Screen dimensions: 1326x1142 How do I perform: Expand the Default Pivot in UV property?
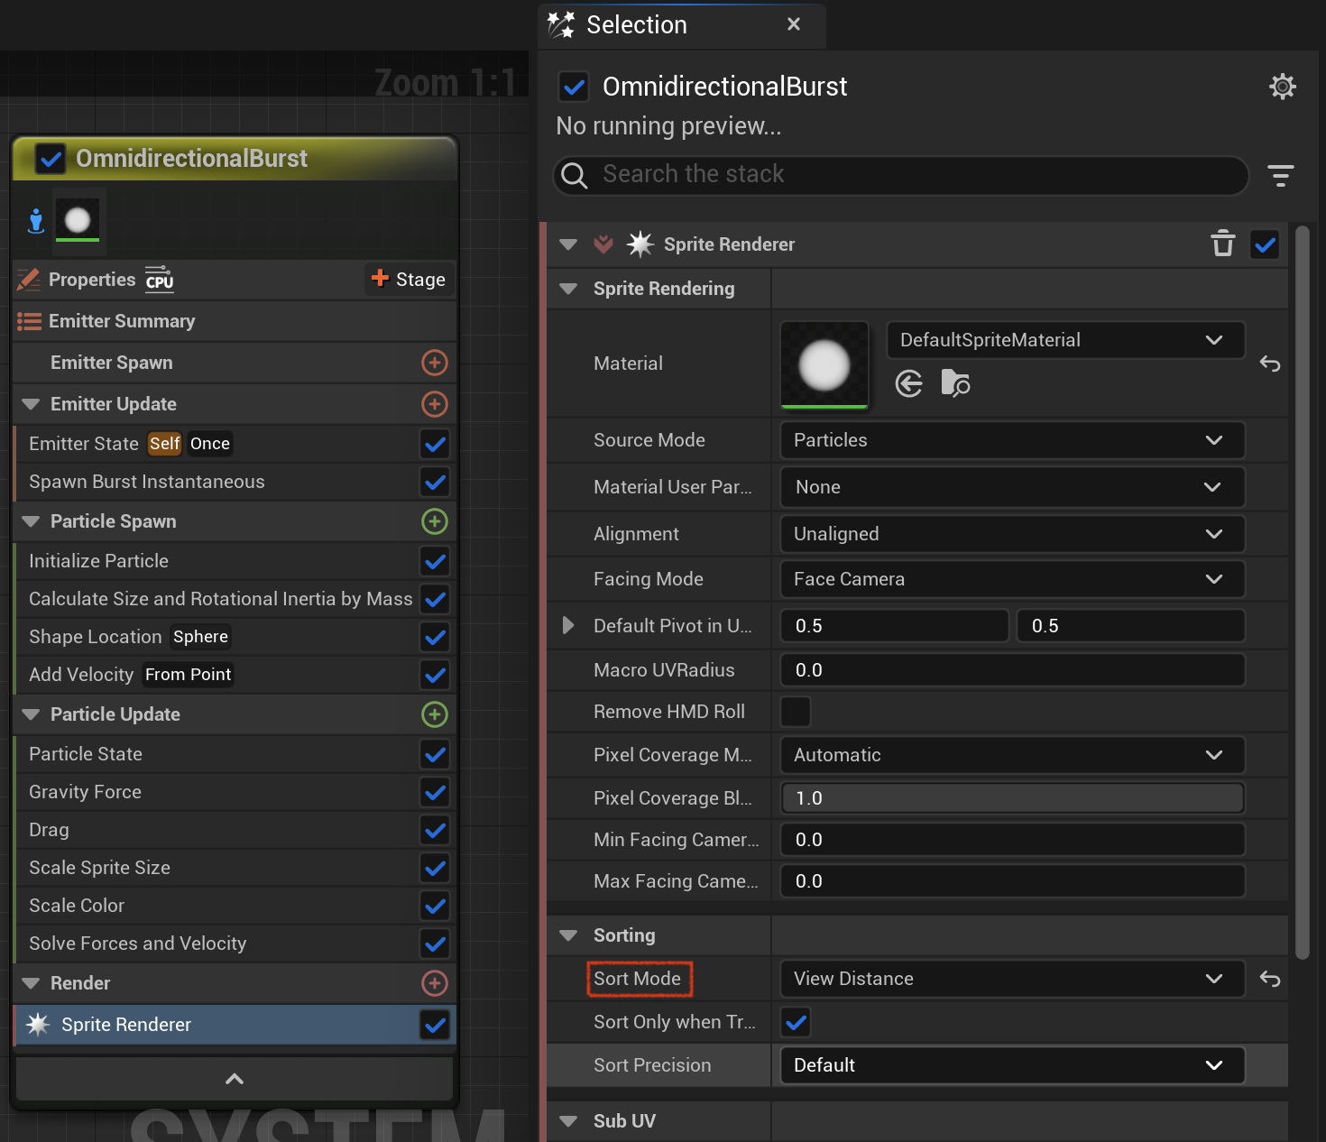click(567, 625)
